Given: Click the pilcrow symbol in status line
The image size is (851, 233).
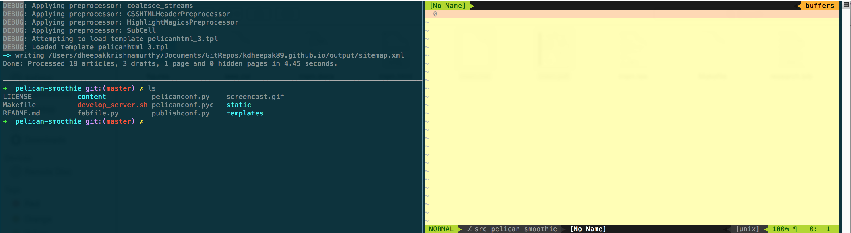Looking at the screenshot, I should click(x=795, y=229).
